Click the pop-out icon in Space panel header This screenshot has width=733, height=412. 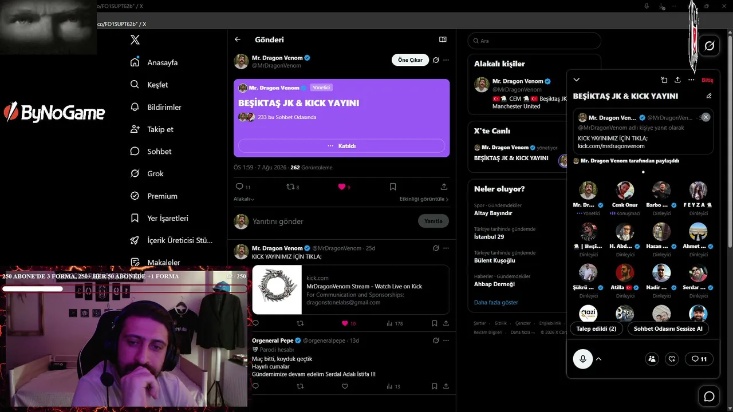click(x=664, y=80)
